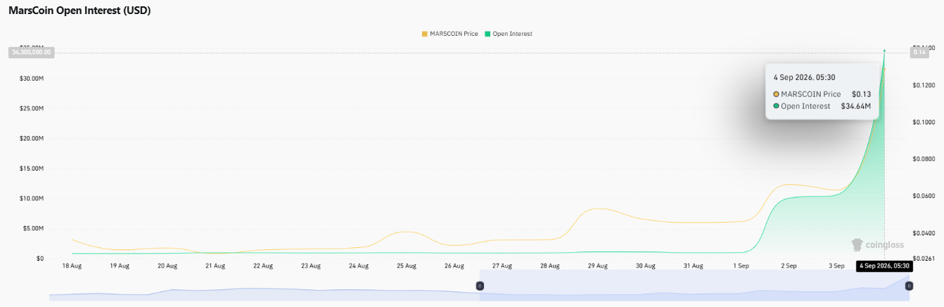Viewport: 944px width, 307px height.
Task: Click the 18 Aug date label
Action: (x=72, y=266)
